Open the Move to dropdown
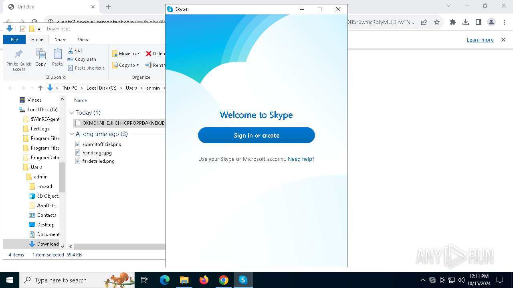This screenshot has width=513, height=288. [126, 54]
